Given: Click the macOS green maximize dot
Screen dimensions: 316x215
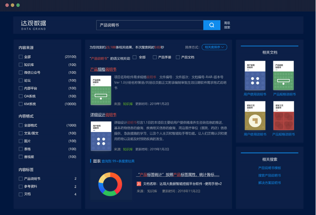Looking at the screenshot, I should [18, 5].
